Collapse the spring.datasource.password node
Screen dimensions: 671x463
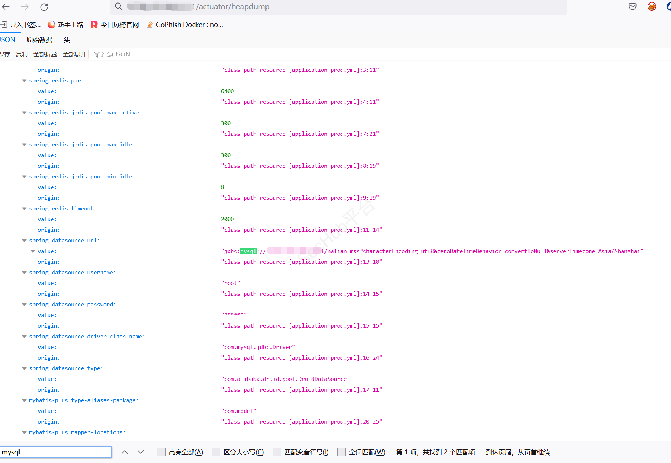(x=25, y=305)
